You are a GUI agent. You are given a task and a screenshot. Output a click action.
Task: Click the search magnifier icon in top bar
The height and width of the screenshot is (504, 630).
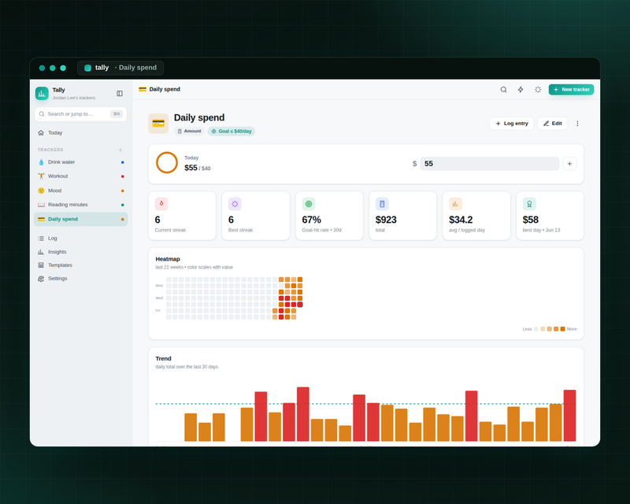click(x=503, y=90)
